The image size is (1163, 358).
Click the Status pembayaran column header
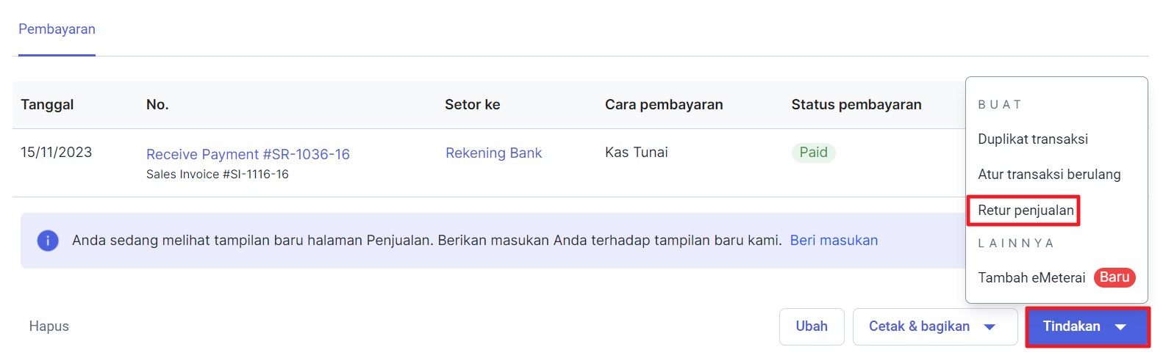(856, 105)
